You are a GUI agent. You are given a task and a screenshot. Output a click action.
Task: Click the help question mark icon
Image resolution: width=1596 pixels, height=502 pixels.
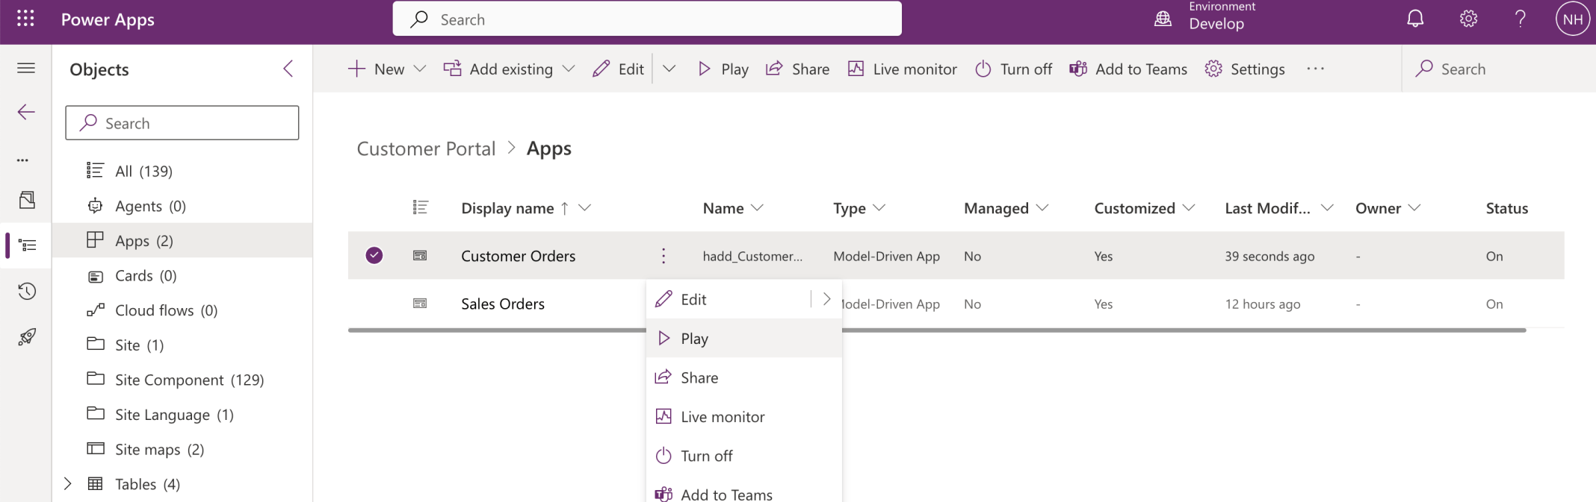click(1520, 19)
